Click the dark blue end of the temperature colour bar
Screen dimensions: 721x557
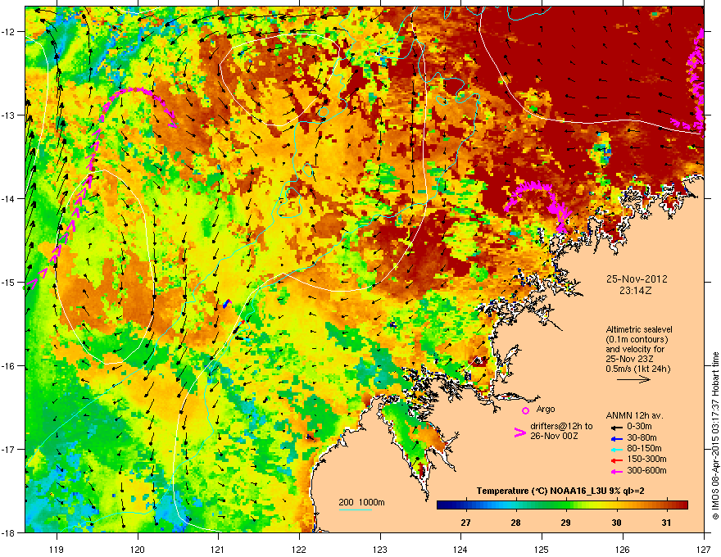[x=442, y=505]
